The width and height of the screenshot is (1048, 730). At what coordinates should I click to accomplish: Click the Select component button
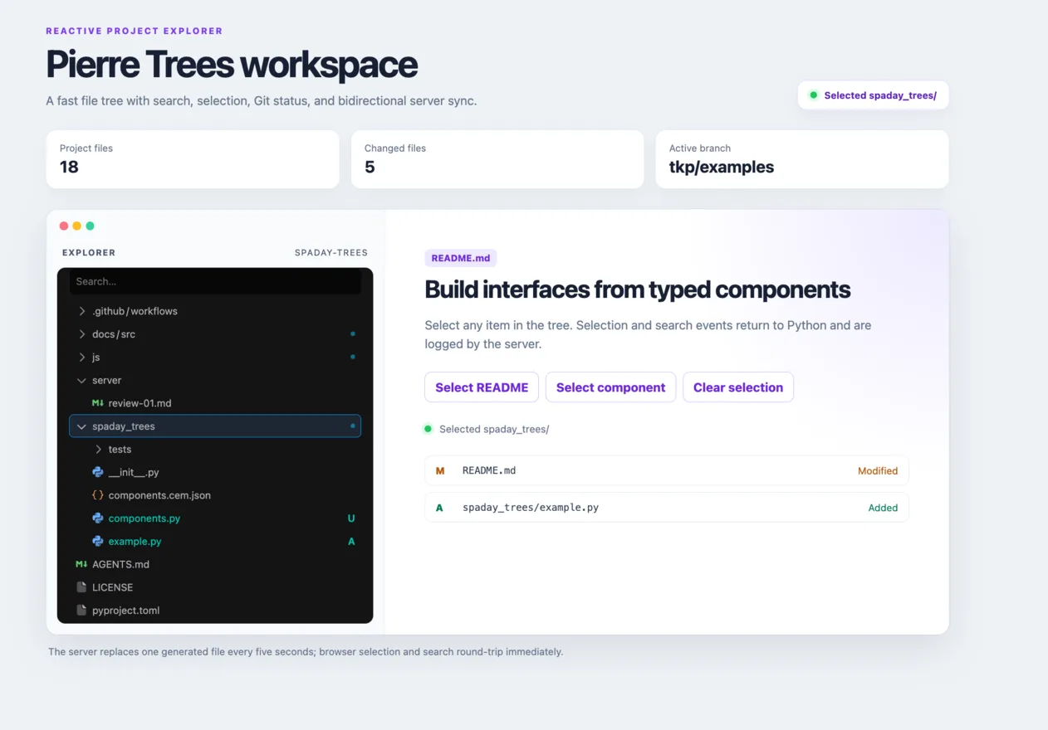pos(610,387)
